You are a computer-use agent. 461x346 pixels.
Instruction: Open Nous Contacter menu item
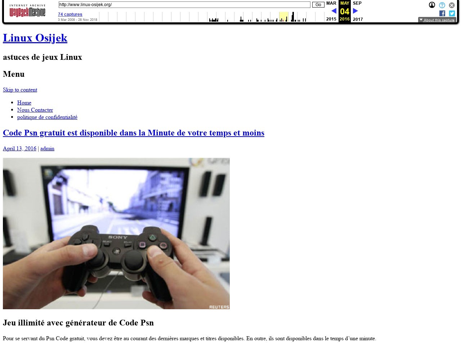click(35, 110)
